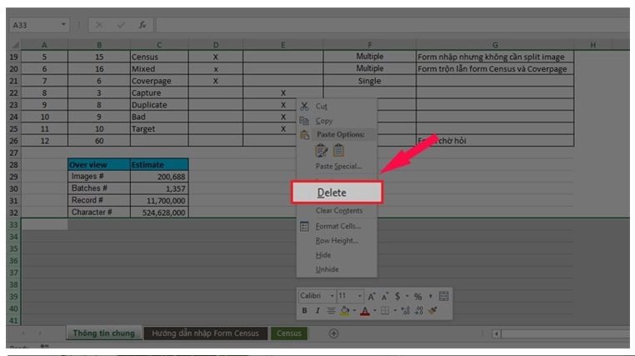Click the first Paste Options clipboard icon
This screenshot has height=356, width=635.
tap(321, 150)
